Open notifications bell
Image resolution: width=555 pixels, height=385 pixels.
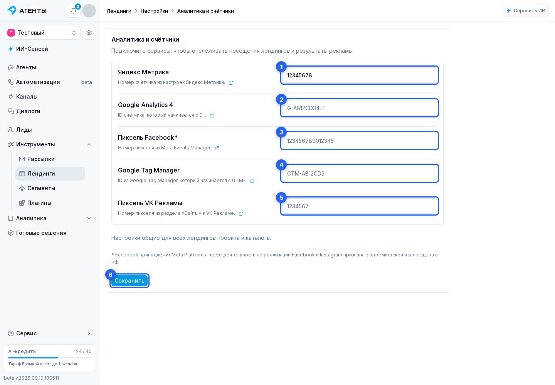tap(74, 11)
